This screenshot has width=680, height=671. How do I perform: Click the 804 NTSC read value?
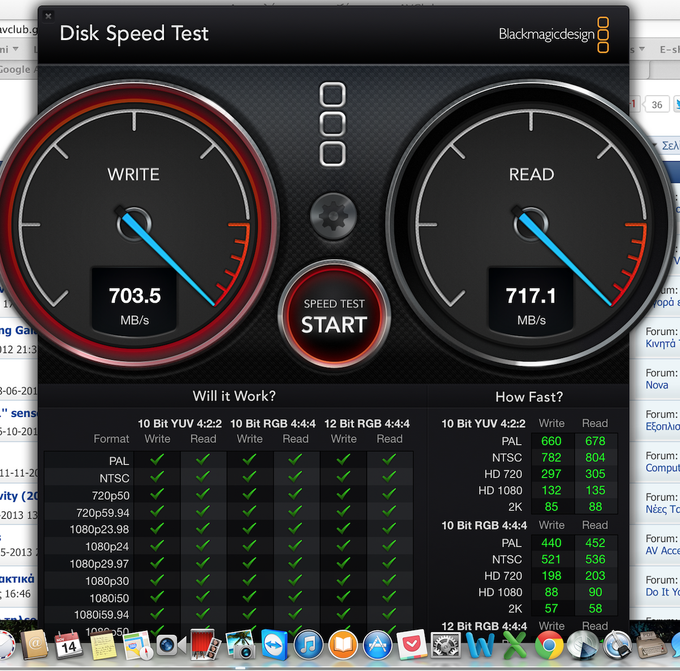click(595, 458)
